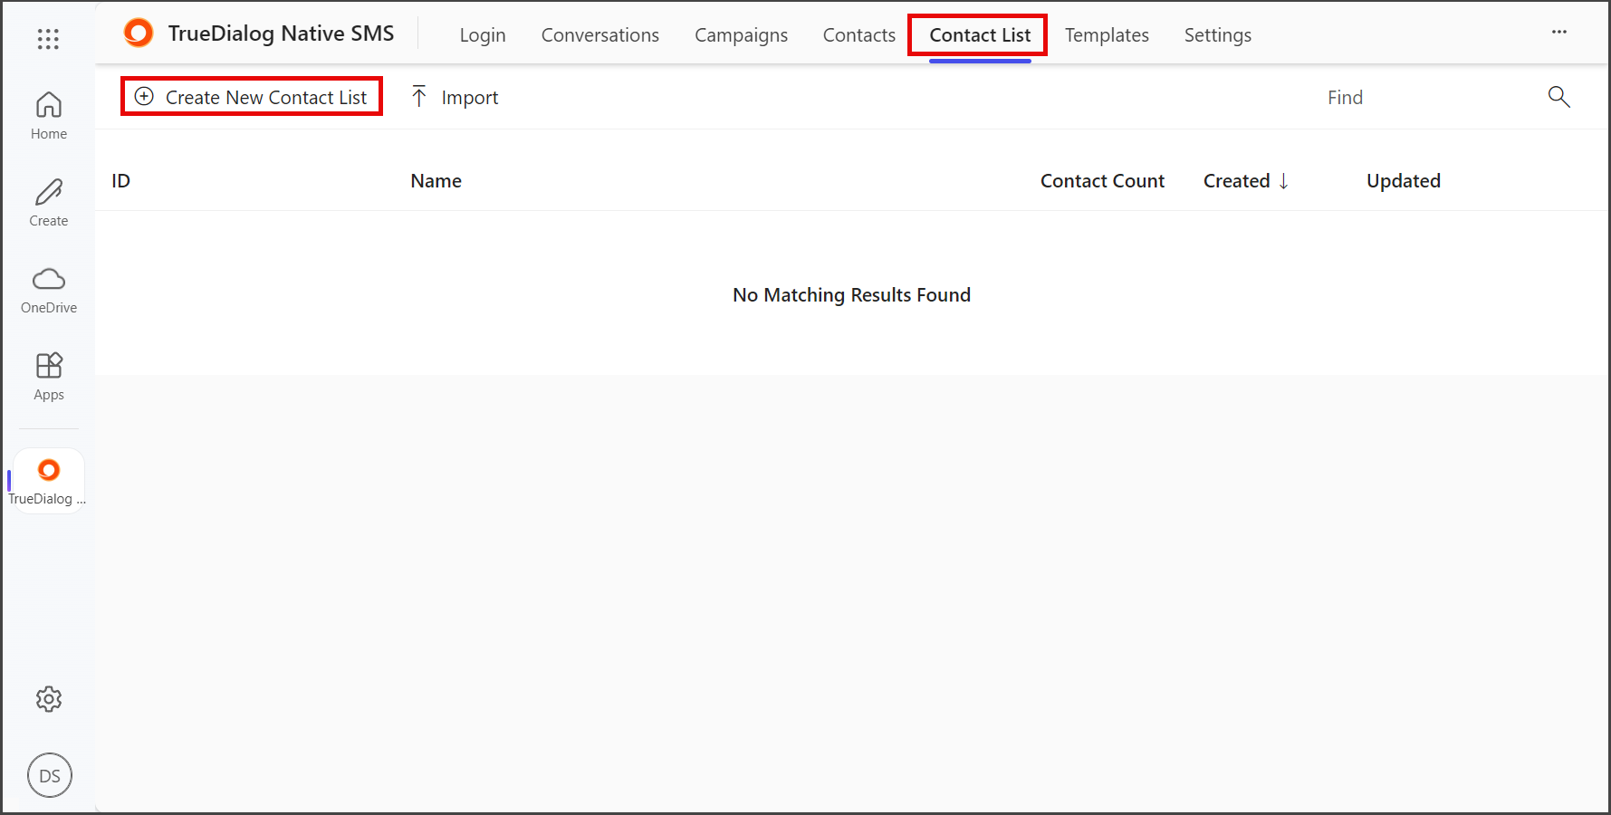Click the TrueDialog Native SMS logo
This screenshot has width=1611, height=815.
tap(139, 34)
